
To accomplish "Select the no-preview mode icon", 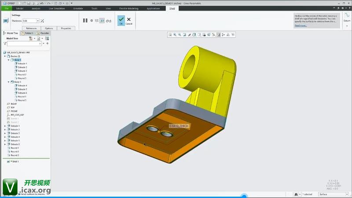I will click(92, 20).
